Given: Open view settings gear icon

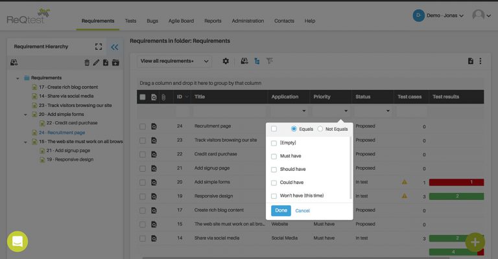Looking at the screenshot, I should [x=226, y=61].
